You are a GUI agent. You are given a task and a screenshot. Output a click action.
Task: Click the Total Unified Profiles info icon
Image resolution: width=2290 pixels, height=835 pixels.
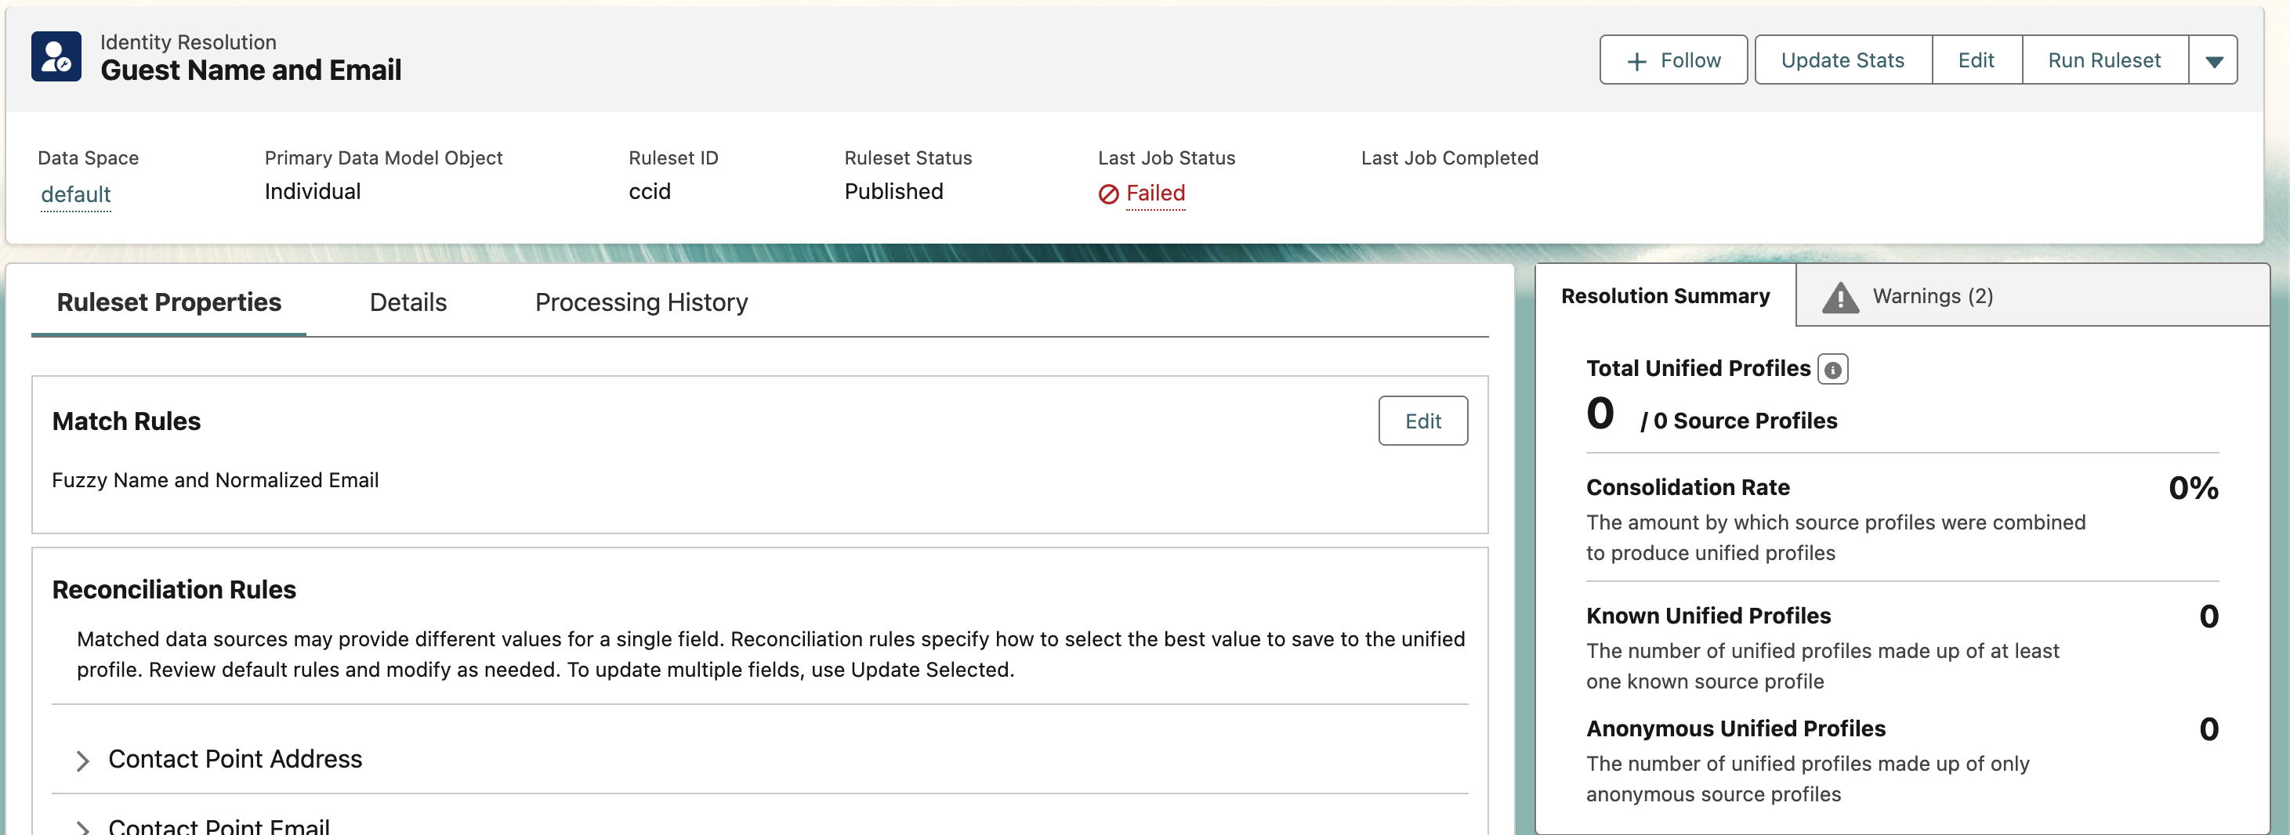tap(1832, 370)
